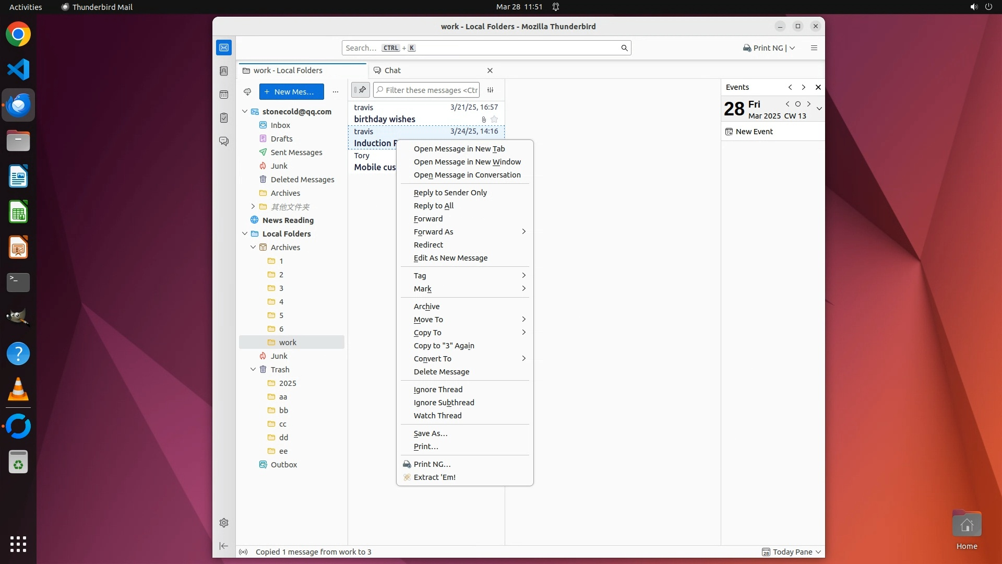Open the Print NG dropdown arrow

pyautogui.click(x=792, y=48)
